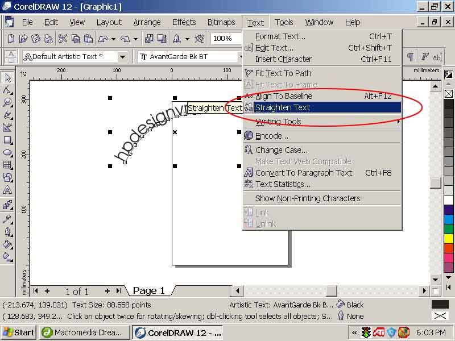Select the Text tool in toolbox
Image resolution: width=455 pixels, height=341 pixels.
pos(7,190)
